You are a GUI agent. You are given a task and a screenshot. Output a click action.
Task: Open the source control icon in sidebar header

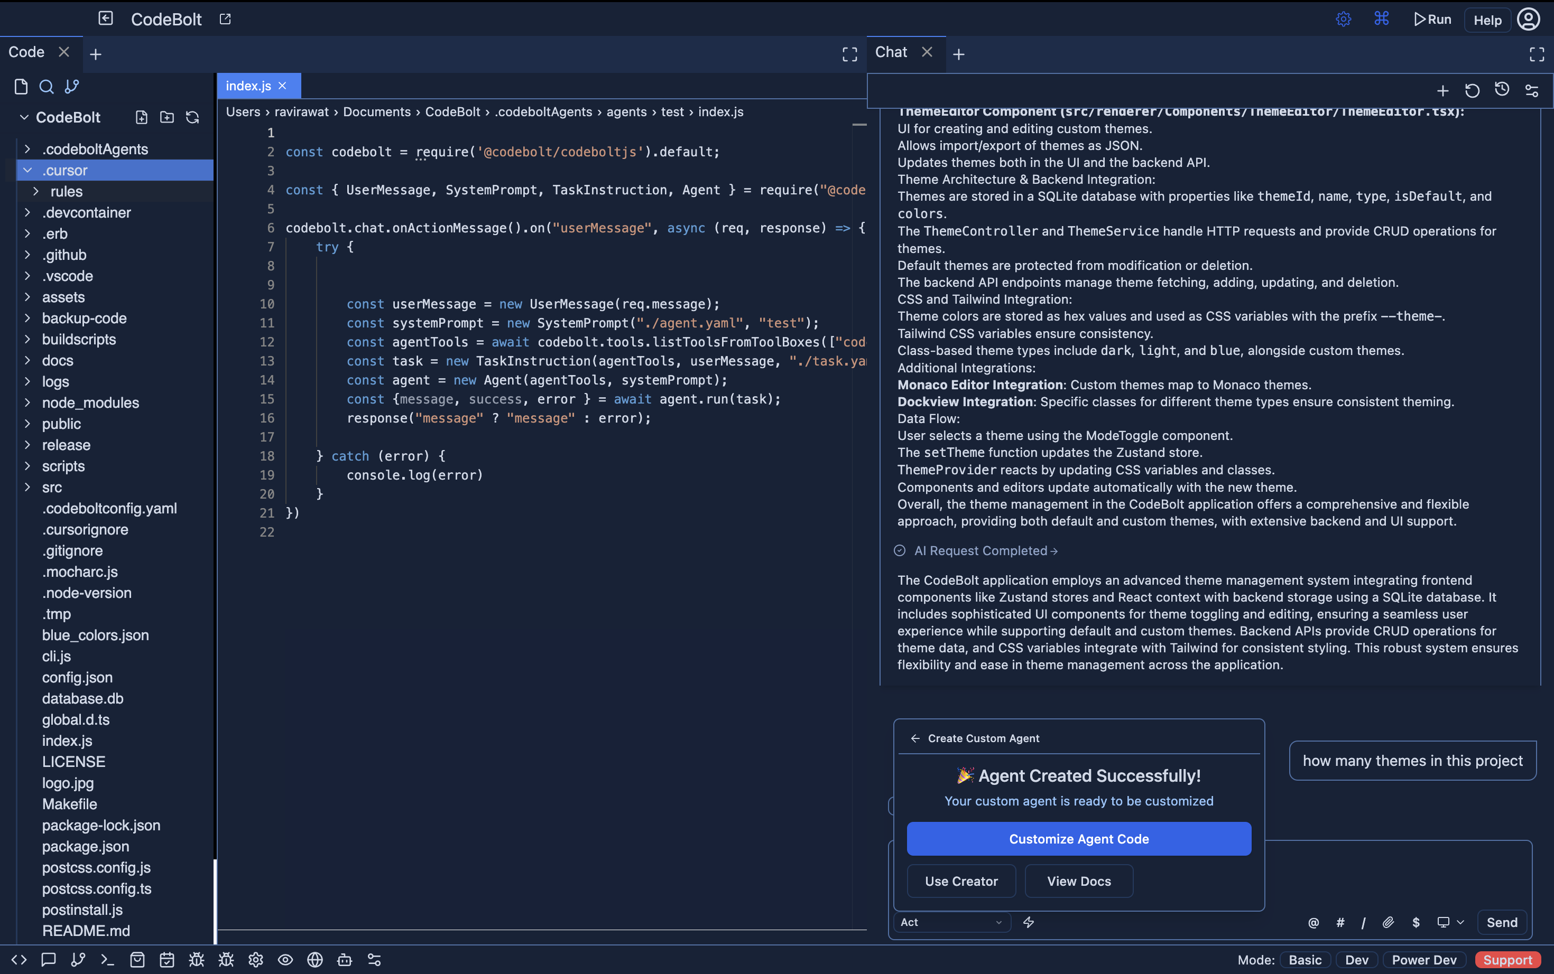coord(71,86)
